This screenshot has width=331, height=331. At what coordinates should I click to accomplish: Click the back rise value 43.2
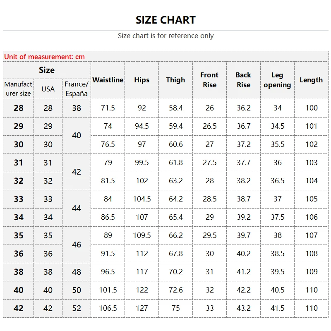pos(243,308)
